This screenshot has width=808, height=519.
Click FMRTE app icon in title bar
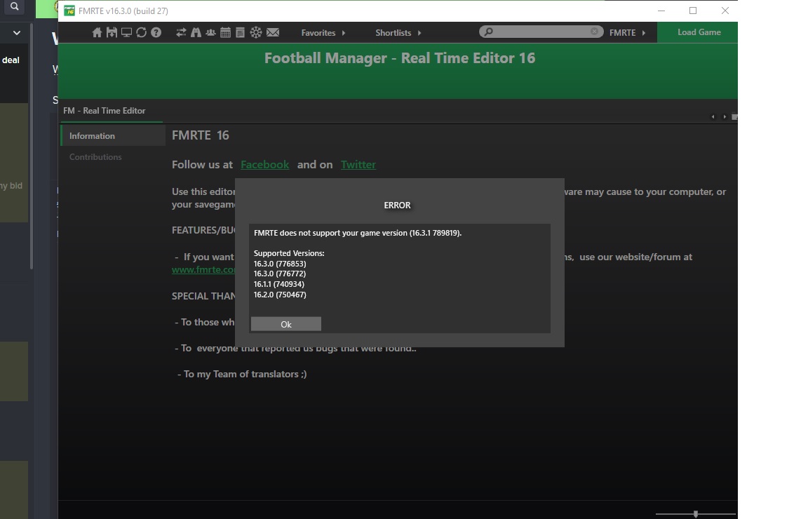[69, 11]
